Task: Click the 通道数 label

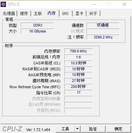Action: pyautogui.click(x=78, y=26)
